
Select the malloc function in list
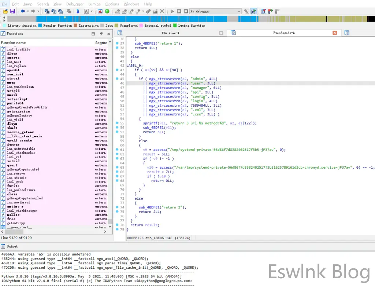click(x=12, y=215)
